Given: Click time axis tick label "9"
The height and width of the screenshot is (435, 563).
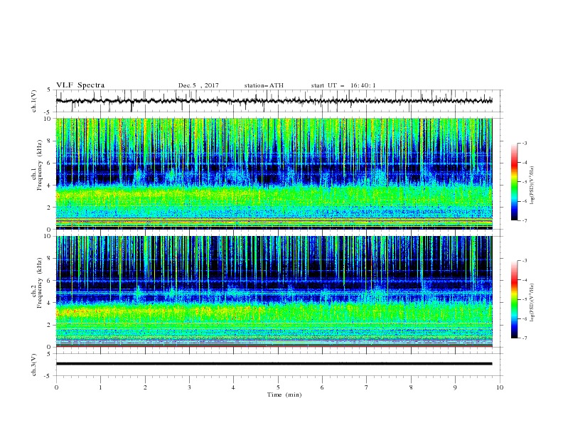Looking at the screenshot, I should (455, 387).
